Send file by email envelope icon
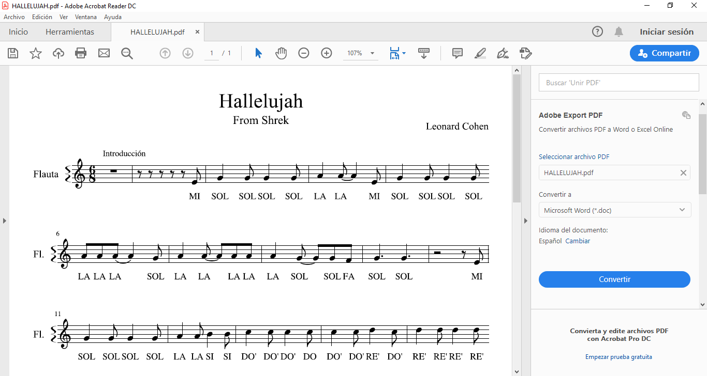 tap(104, 53)
